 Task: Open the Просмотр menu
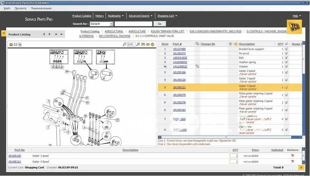[21, 8]
